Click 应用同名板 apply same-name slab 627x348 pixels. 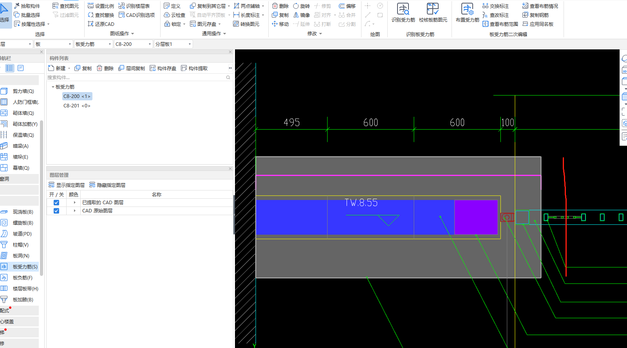tap(538, 24)
